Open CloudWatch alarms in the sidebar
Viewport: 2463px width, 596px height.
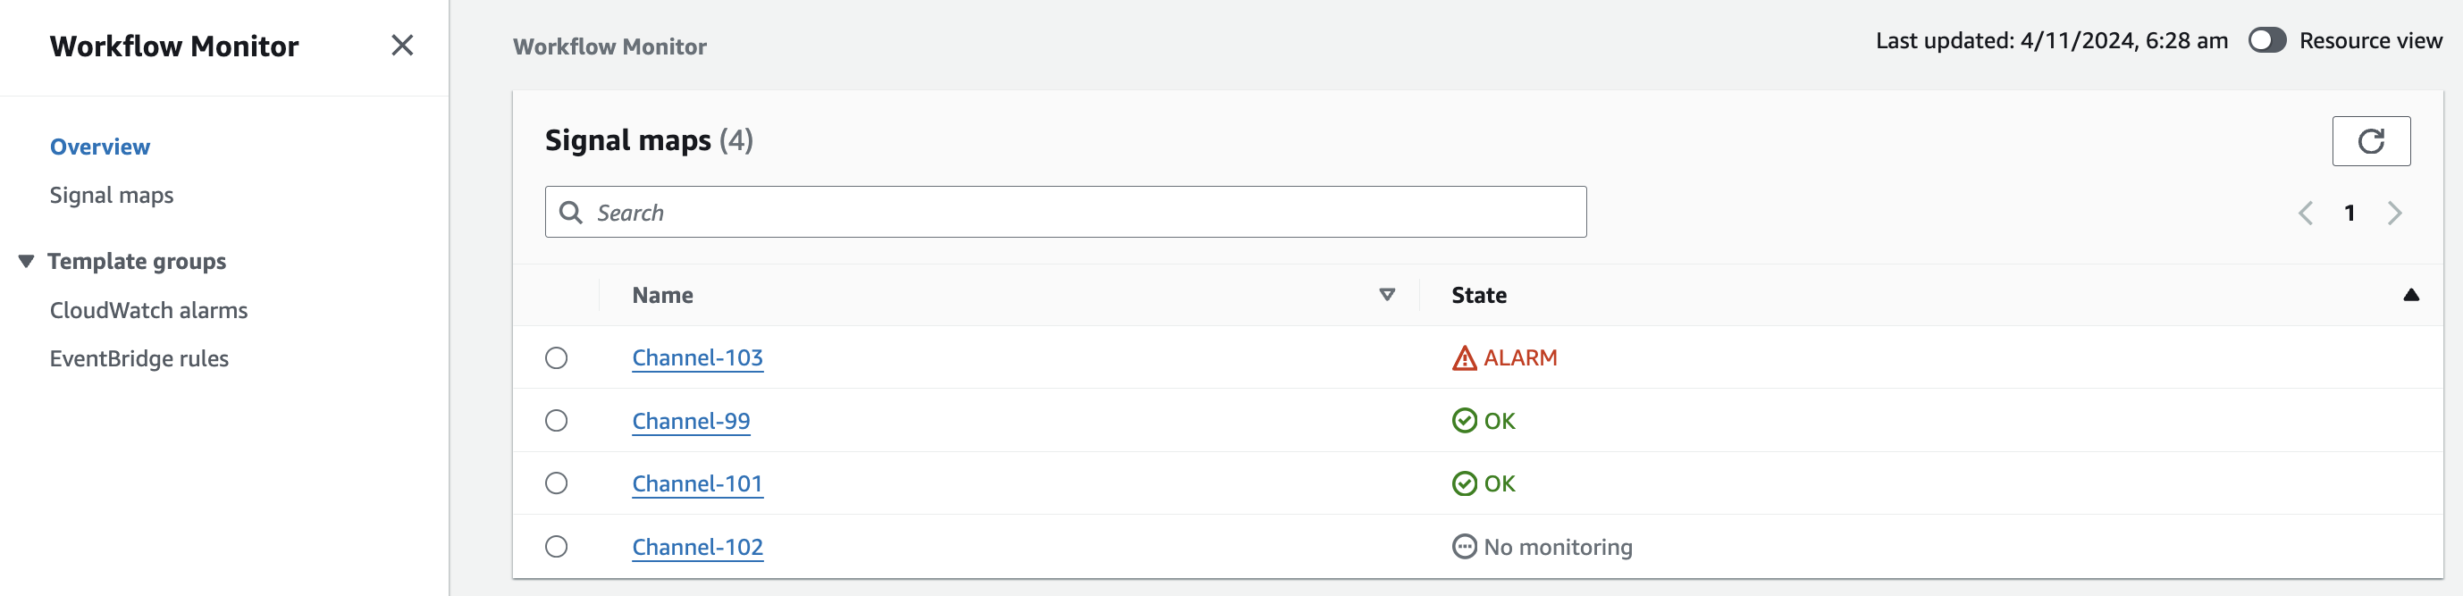(148, 311)
